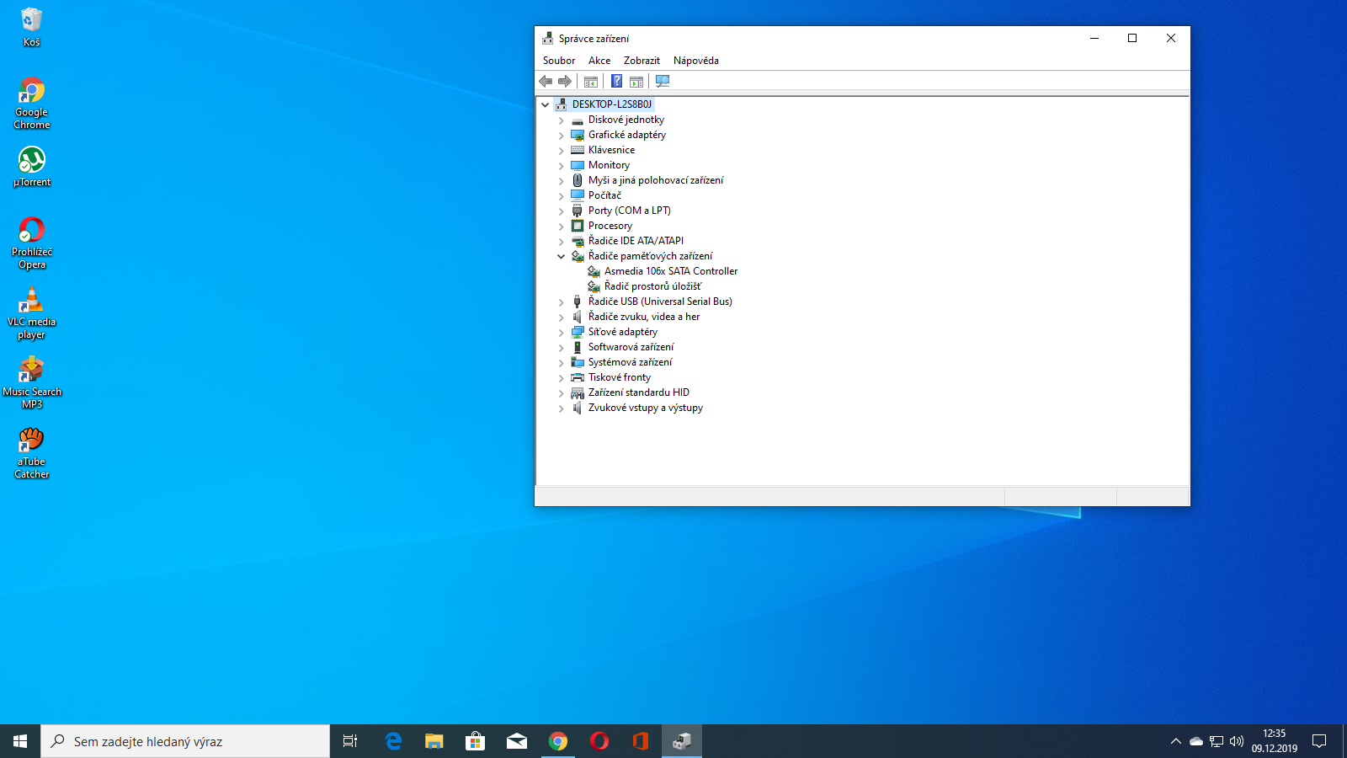
Task: Open Microsoft Store from the taskbar
Action: coord(475,741)
